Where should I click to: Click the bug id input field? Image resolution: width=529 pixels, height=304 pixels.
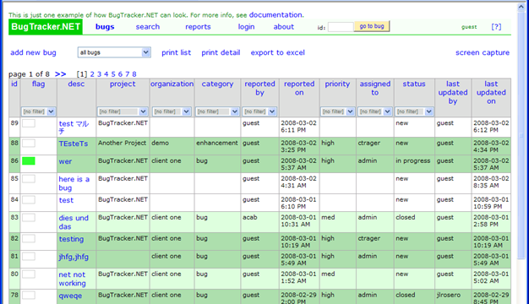pyautogui.click(x=341, y=27)
